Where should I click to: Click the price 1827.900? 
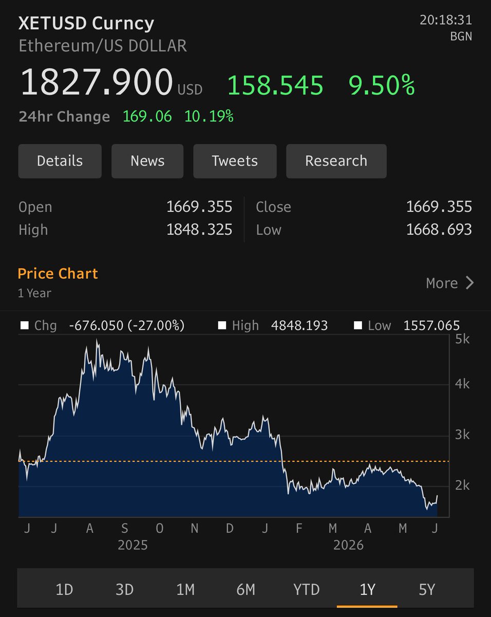[x=97, y=82]
